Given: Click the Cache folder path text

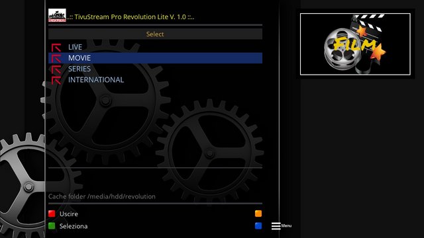Looking at the screenshot, I should pyautogui.click(x=102, y=196).
